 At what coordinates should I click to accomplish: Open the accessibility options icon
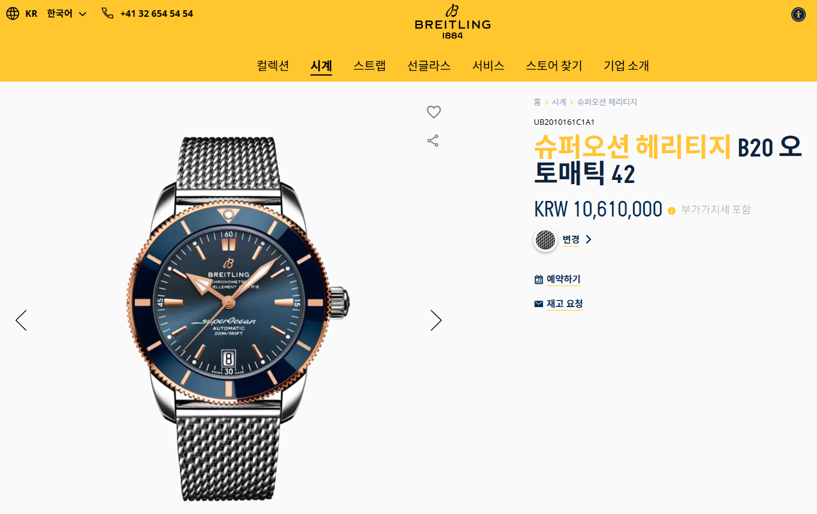(x=798, y=14)
